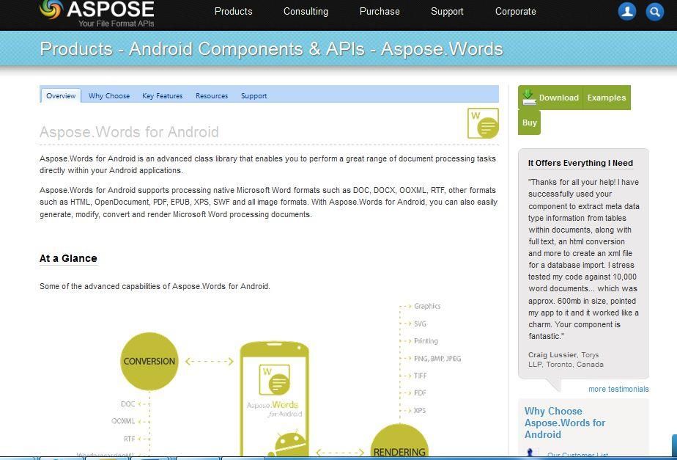The width and height of the screenshot is (677, 460).
Task: Open the Resources tab
Action: point(211,95)
